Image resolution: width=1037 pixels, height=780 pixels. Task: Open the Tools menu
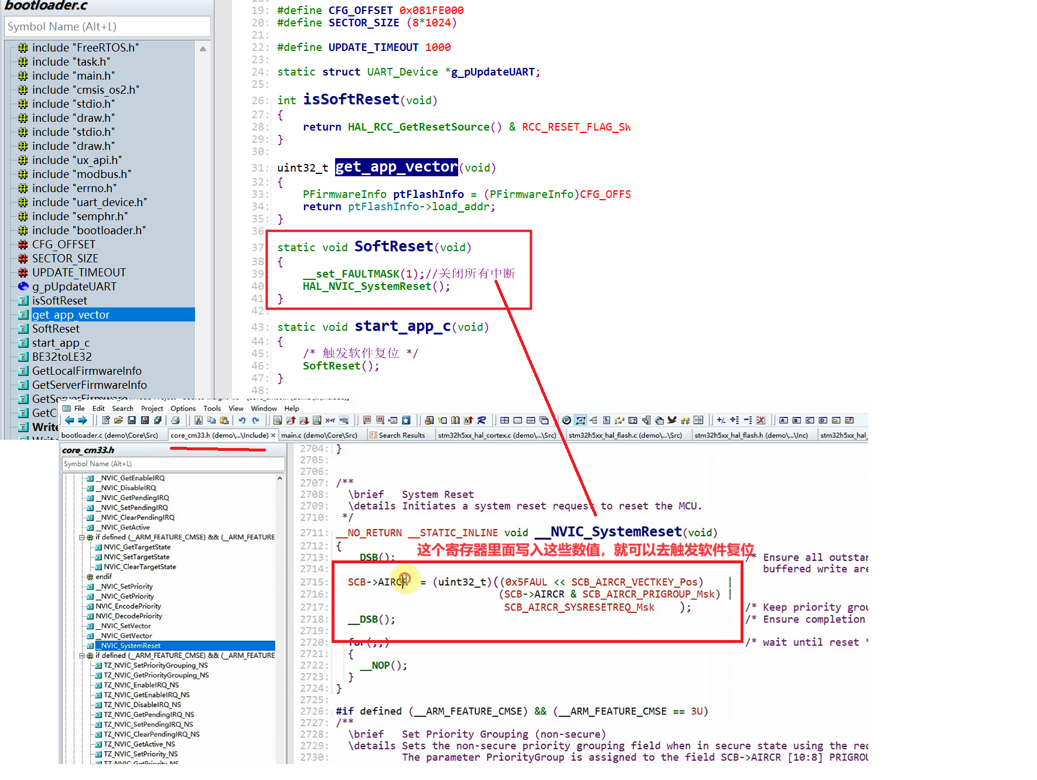(212, 409)
